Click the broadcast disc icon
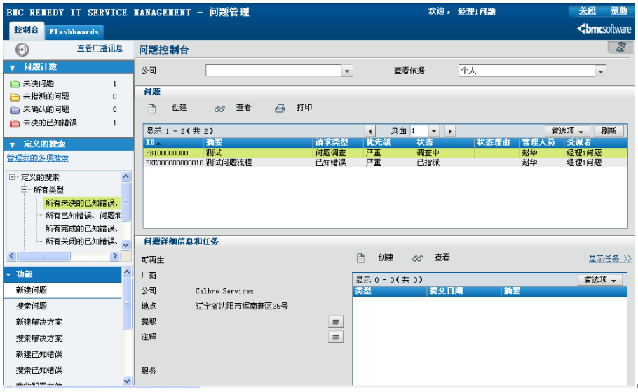The image size is (638, 392). [x=22, y=50]
